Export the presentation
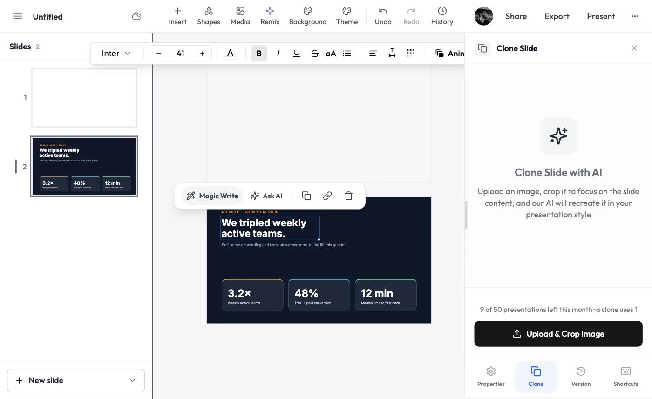This screenshot has width=652, height=399. [557, 16]
